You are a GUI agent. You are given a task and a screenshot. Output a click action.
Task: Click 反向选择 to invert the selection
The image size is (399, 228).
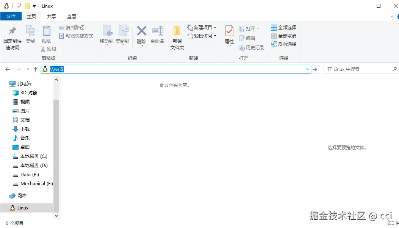pos(284,44)
